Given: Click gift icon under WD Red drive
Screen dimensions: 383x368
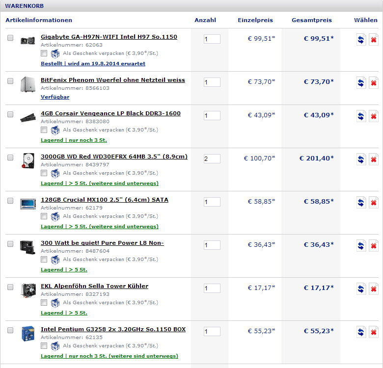Looking at the screenshot, I should [55, 173].
